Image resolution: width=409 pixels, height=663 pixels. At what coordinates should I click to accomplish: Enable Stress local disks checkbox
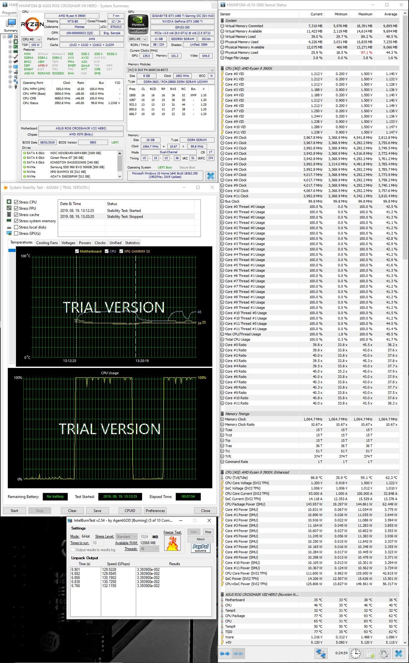tap(16, 227)
